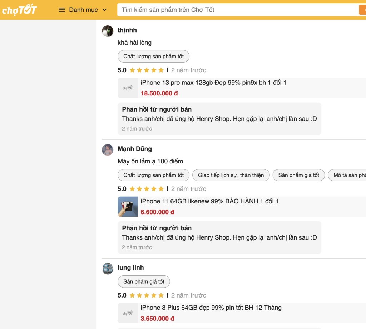Screen dimensions: 366x329
Task: Open the hamburger menu icon beside Danh mục
Action: pos(62,10)
